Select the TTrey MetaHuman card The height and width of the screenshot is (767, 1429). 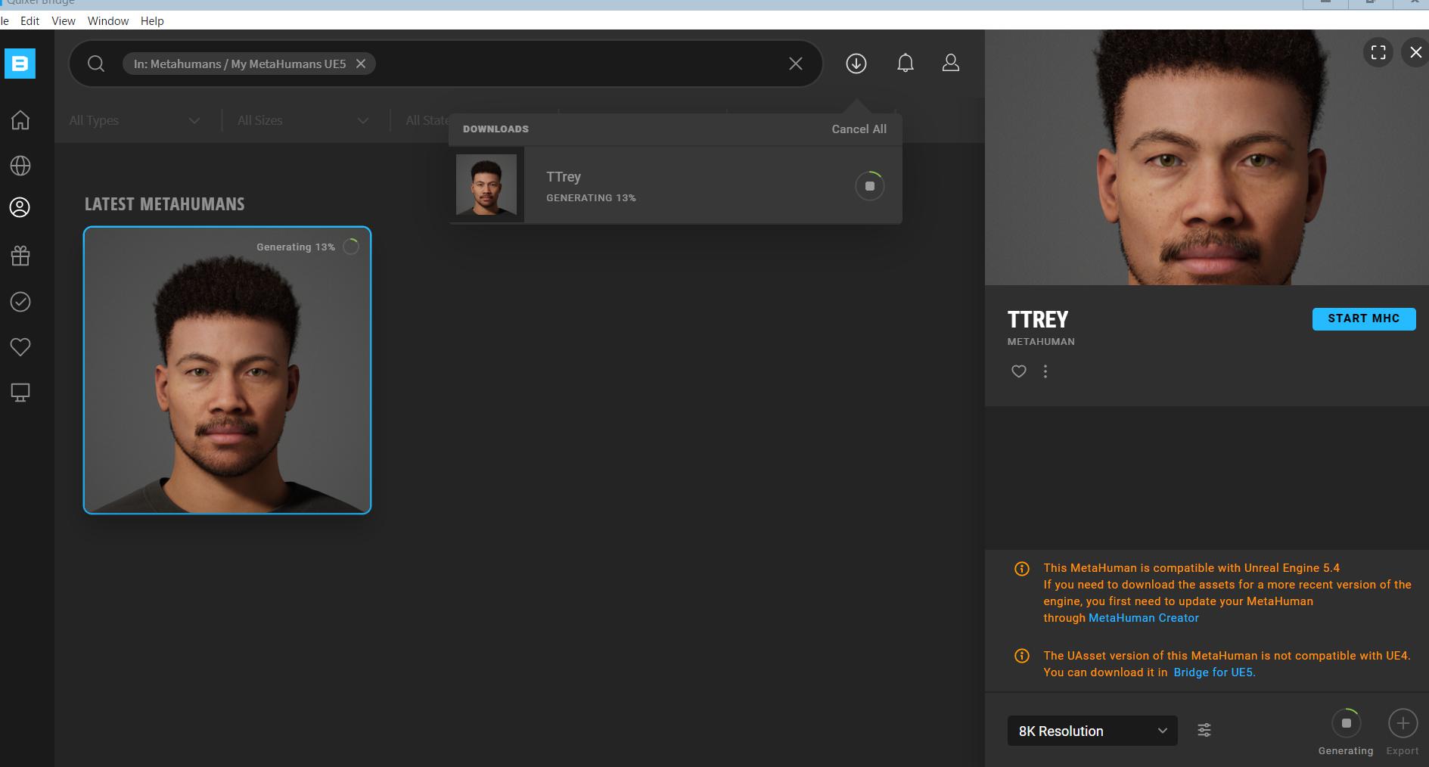coord(227,370)
